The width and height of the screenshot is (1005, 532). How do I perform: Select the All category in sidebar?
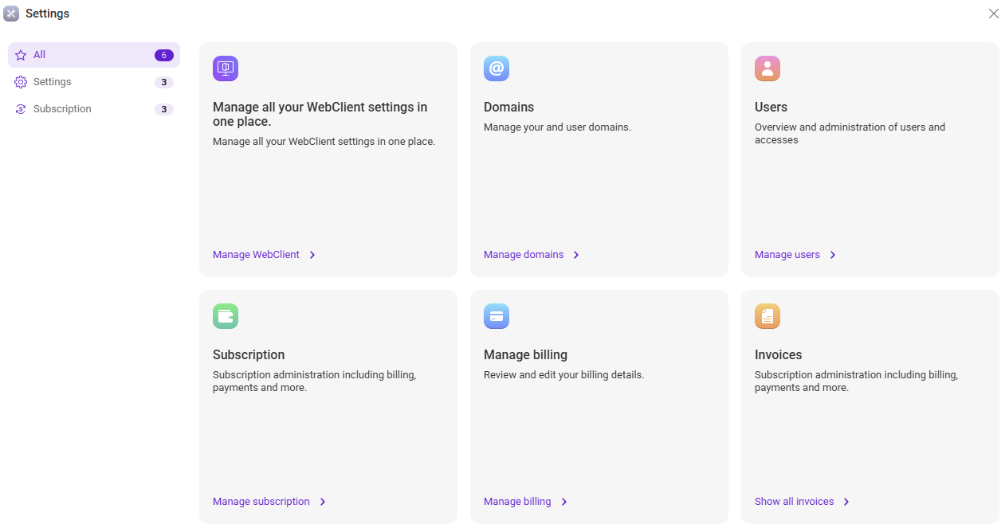[x=40, y=55]
